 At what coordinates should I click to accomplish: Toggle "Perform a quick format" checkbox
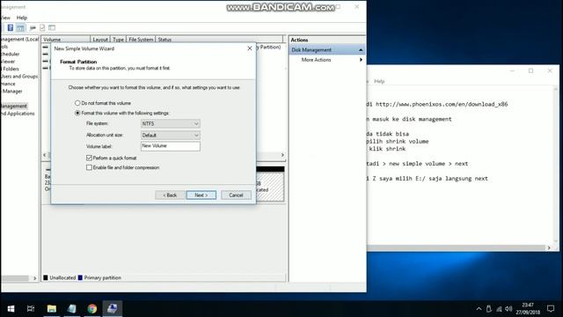click(89, 158)
